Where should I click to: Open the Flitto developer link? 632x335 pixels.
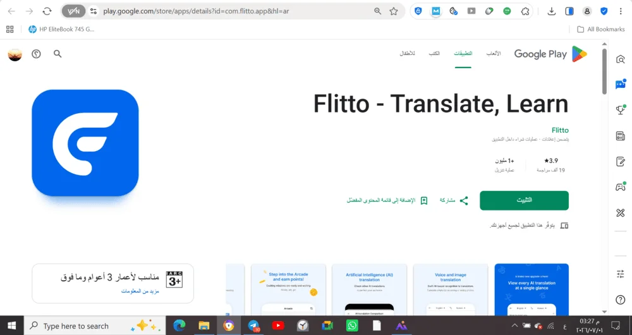[560, 130]
